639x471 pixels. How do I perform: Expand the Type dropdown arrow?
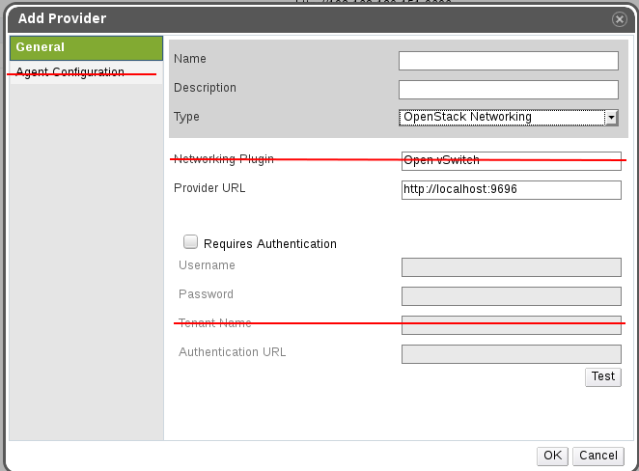click(x=611, y=118)
